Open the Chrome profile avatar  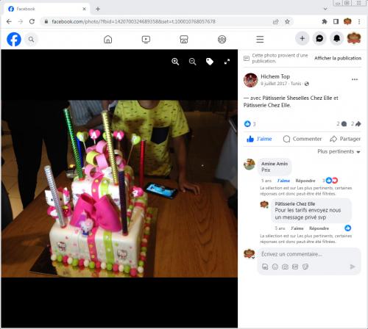pos(347,21)
